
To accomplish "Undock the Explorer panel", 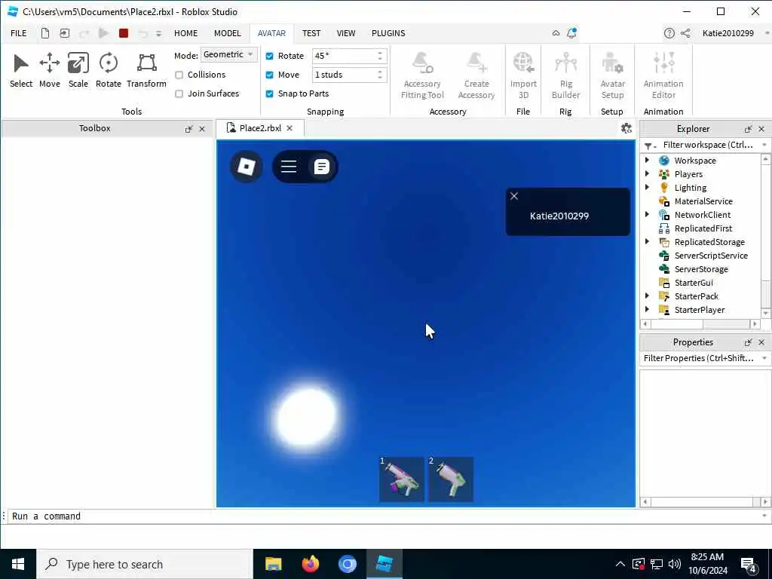I will coord(748,129).
